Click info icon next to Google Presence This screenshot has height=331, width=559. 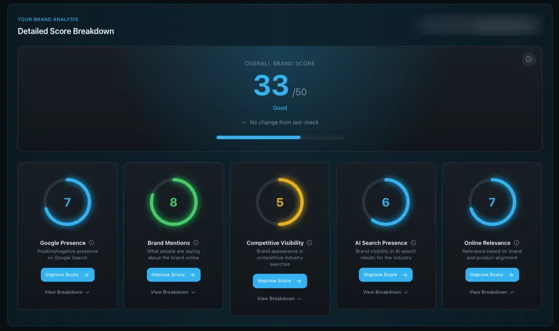click(91, 243)
